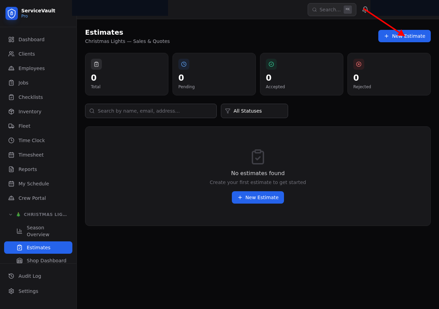Focus the search by name, email, address field

[151, 111]
